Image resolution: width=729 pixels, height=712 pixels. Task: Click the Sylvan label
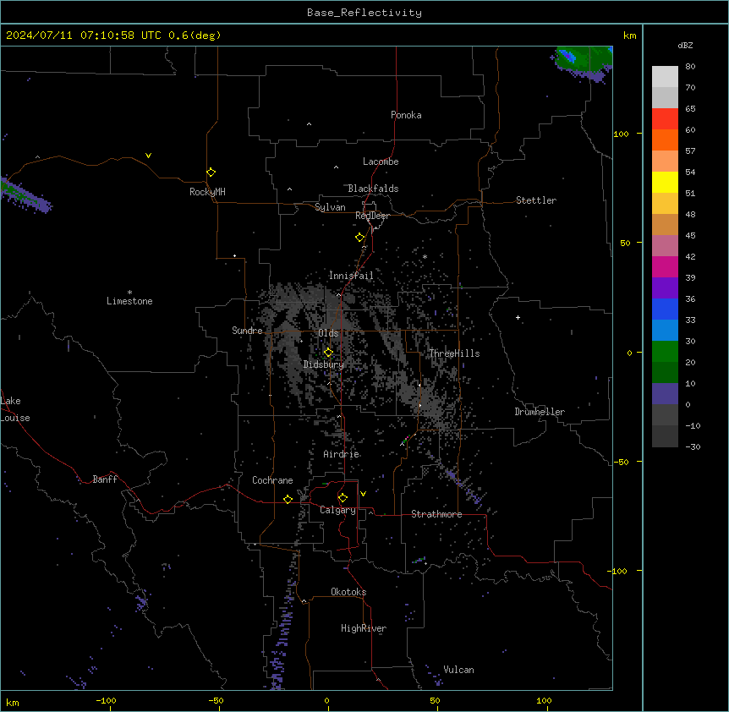click(330, 207)
